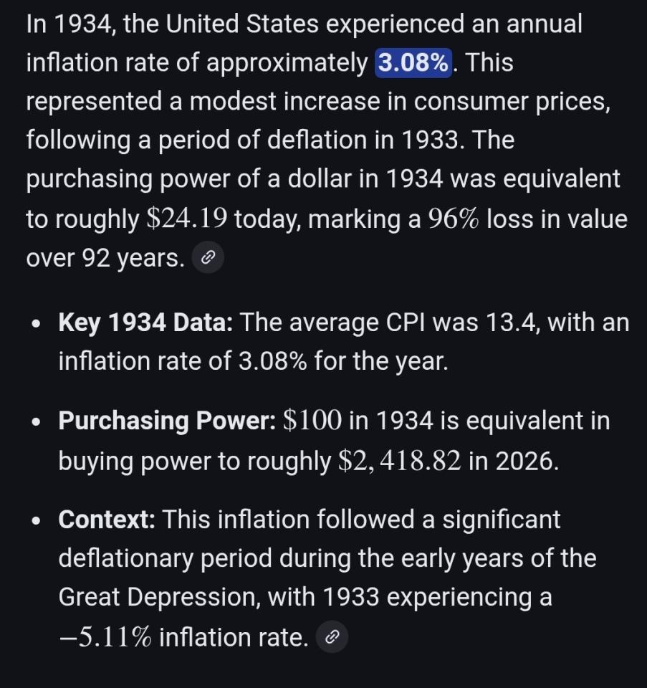Screen dimensions: 647x688
Task: Click the highlighted 3.08% figure
Action: tap(413, 63)
